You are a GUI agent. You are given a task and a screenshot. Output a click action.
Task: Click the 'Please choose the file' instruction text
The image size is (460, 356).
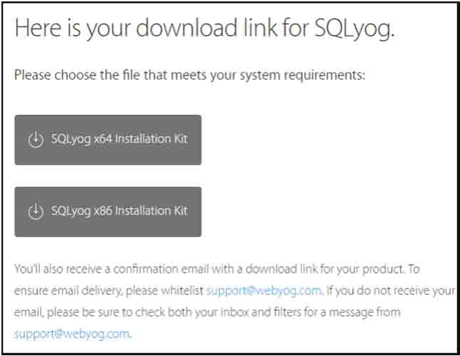pyautogui.click(x=190, y=75)
